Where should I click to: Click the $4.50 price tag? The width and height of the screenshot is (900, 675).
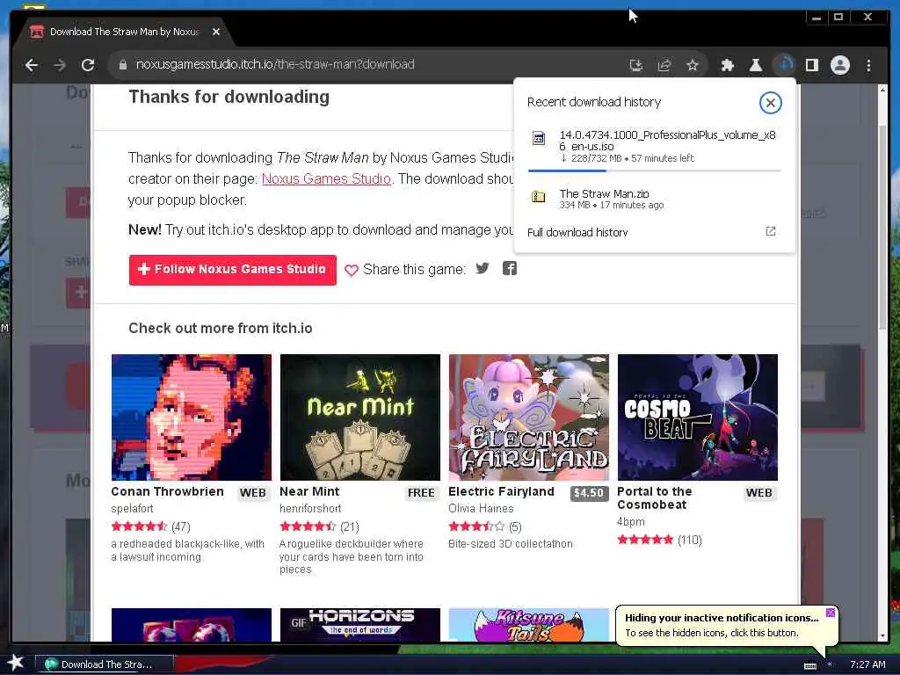(x=589, y=493)
